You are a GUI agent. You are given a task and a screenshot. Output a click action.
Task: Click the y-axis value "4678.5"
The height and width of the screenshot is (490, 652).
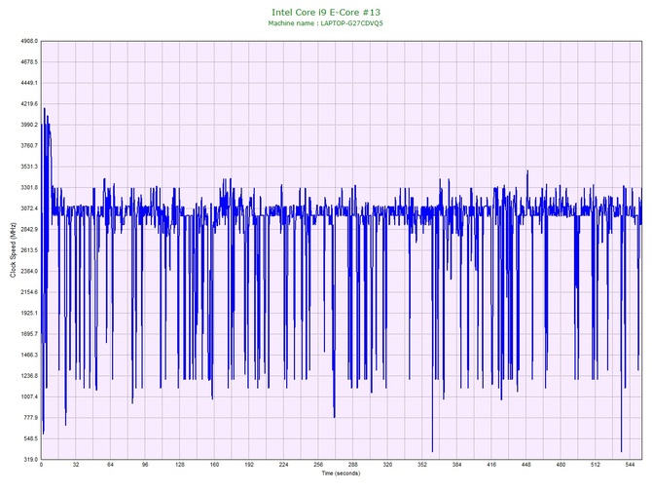29,62
